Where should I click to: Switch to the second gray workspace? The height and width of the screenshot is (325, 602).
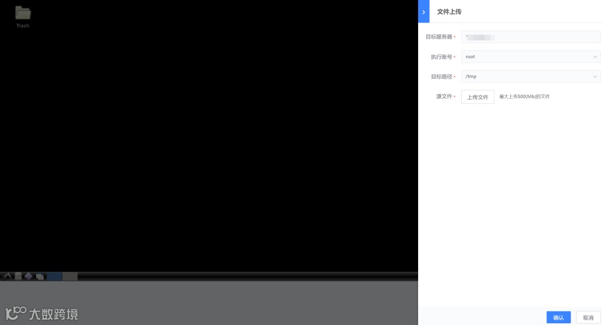[x=70, y=277]
